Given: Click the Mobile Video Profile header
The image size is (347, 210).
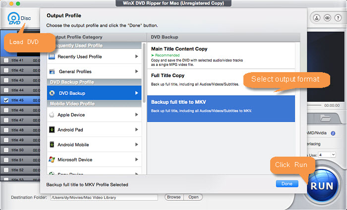Looking at the screenshot, I should pos(94,104).
